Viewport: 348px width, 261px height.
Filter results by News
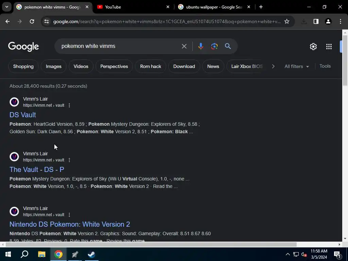[213, 66]
